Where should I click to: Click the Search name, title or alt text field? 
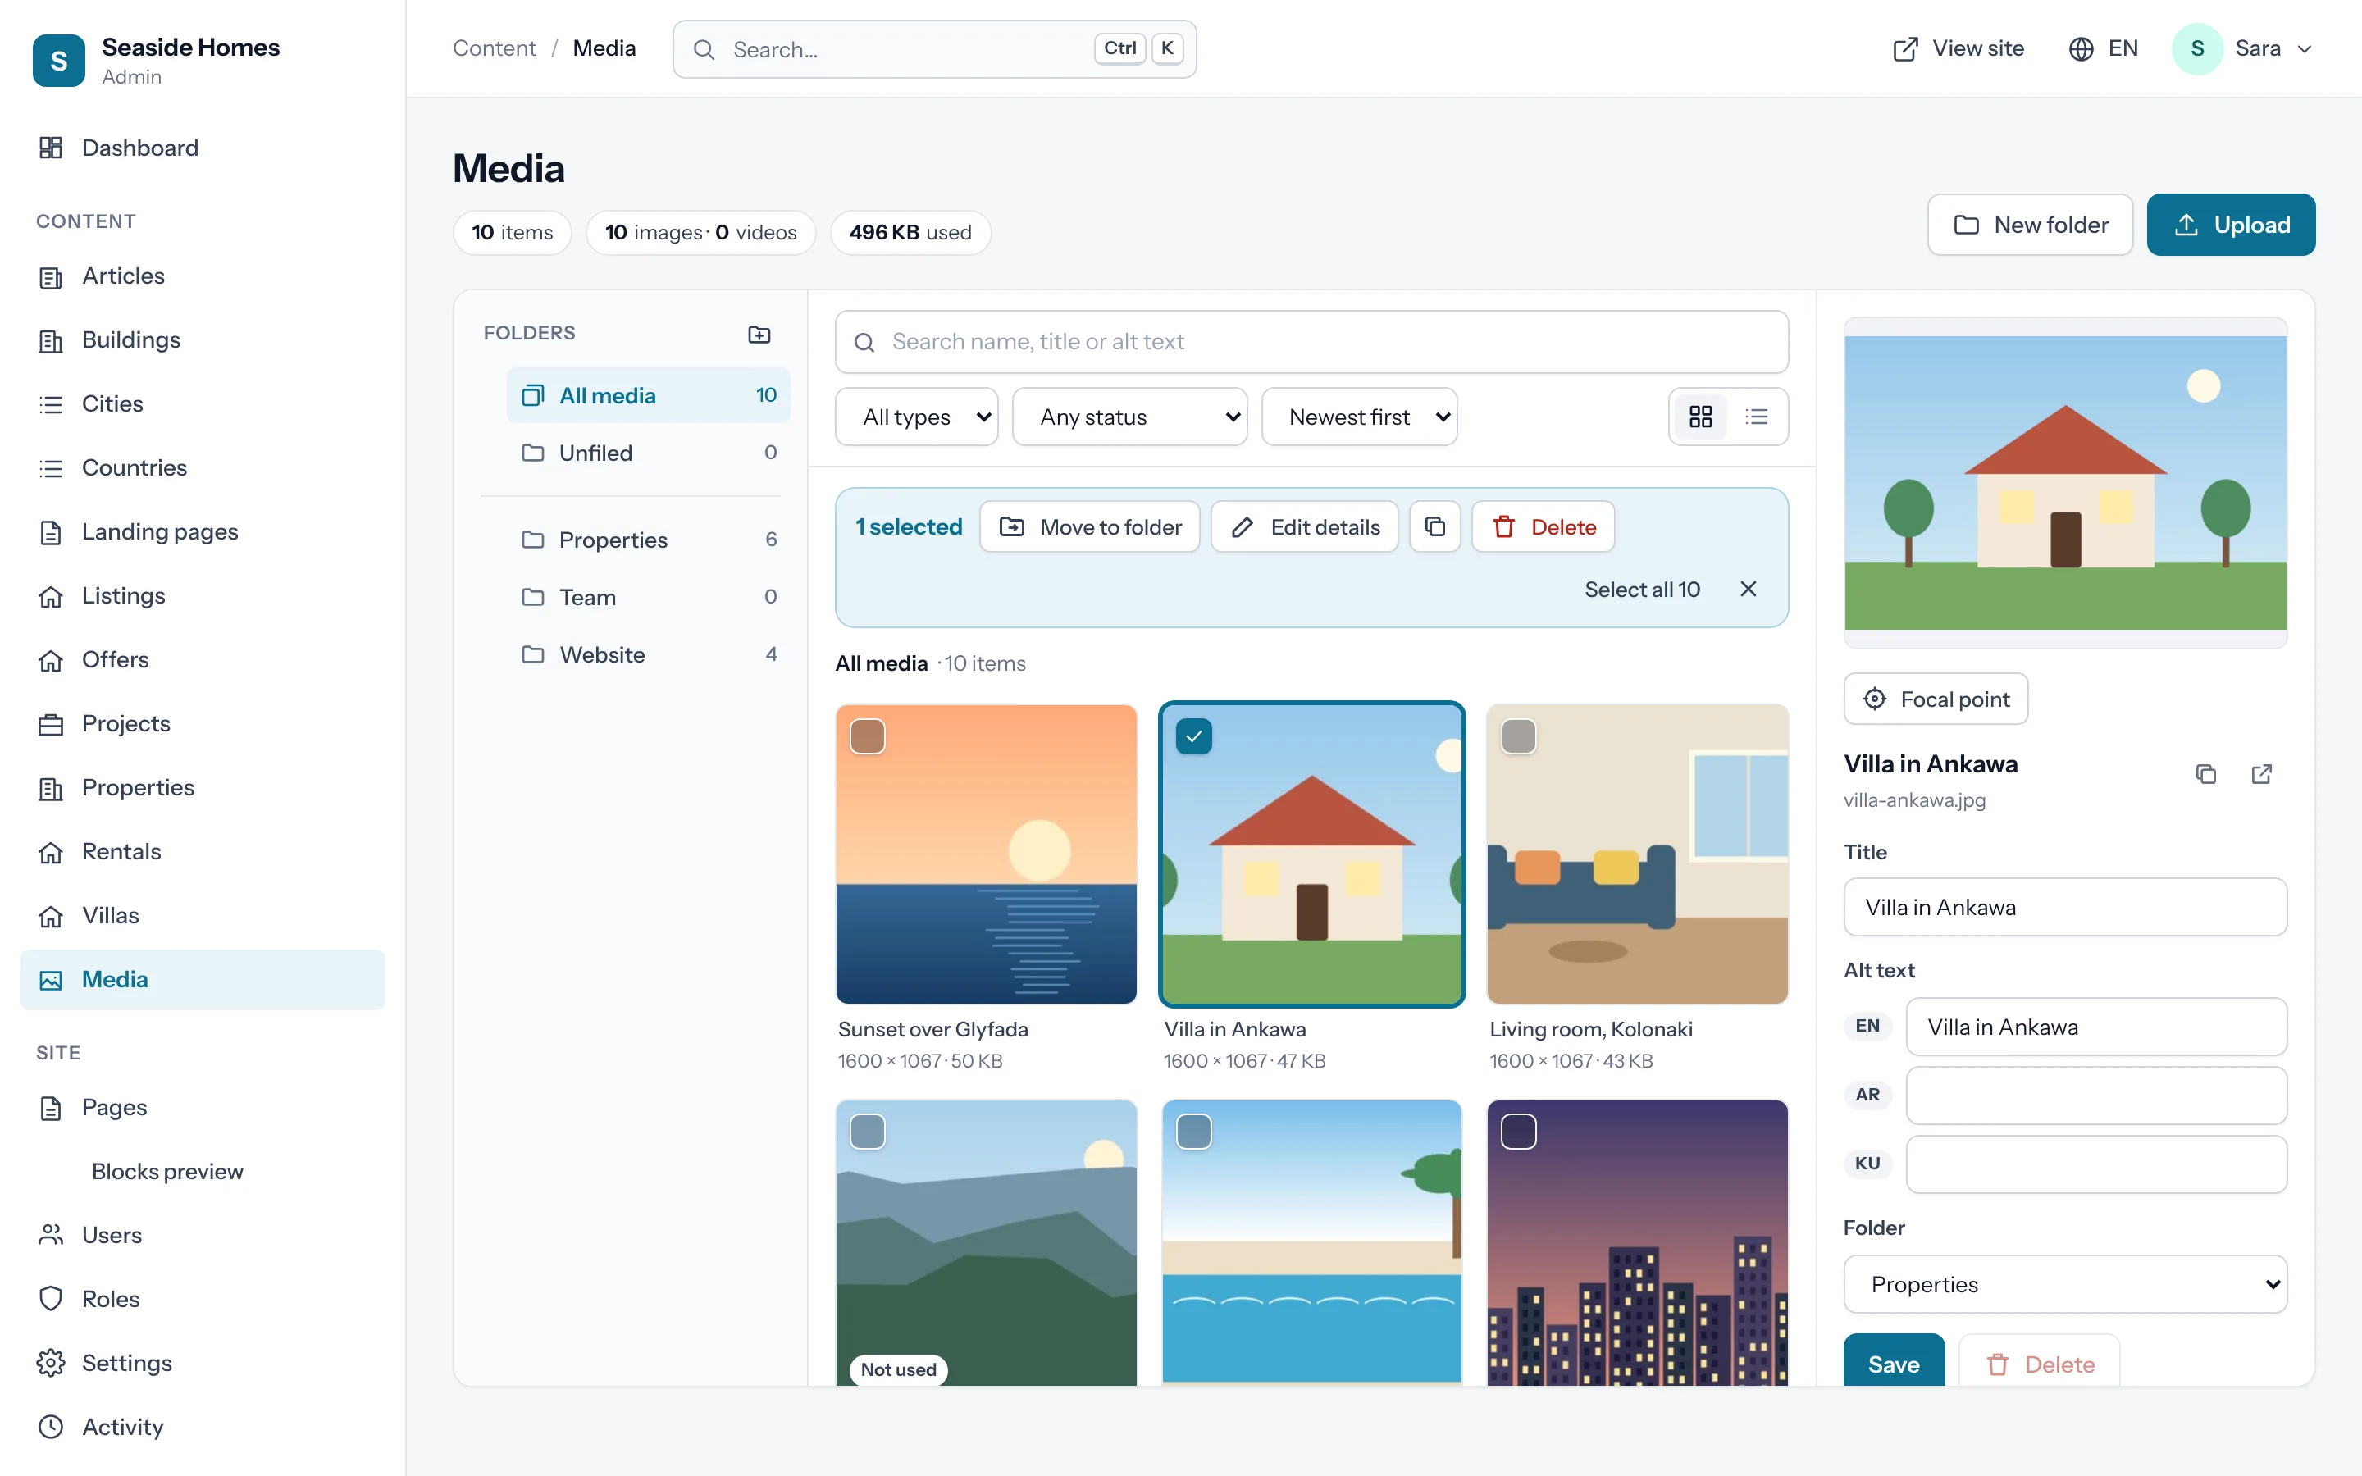1311,342
